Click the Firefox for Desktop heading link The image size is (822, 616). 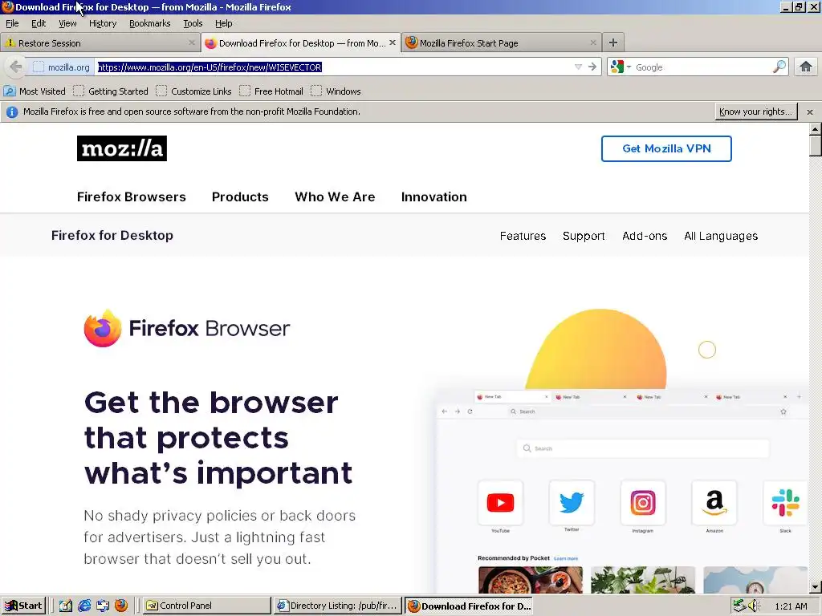coord(112,236)
